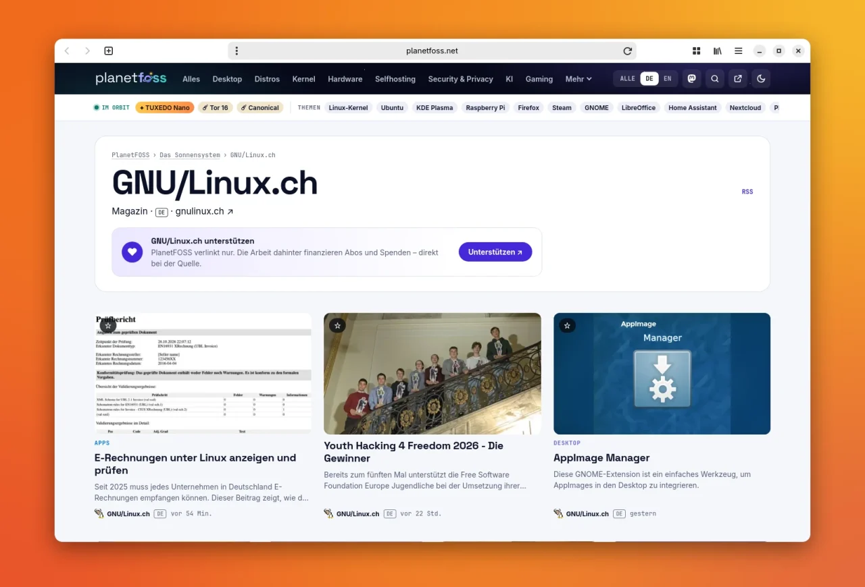Expand the Mehr navigation dropdown
Image resolution: width=865 pixels, height=587 pixels.
pyautogui.click(x=578, y=79)
